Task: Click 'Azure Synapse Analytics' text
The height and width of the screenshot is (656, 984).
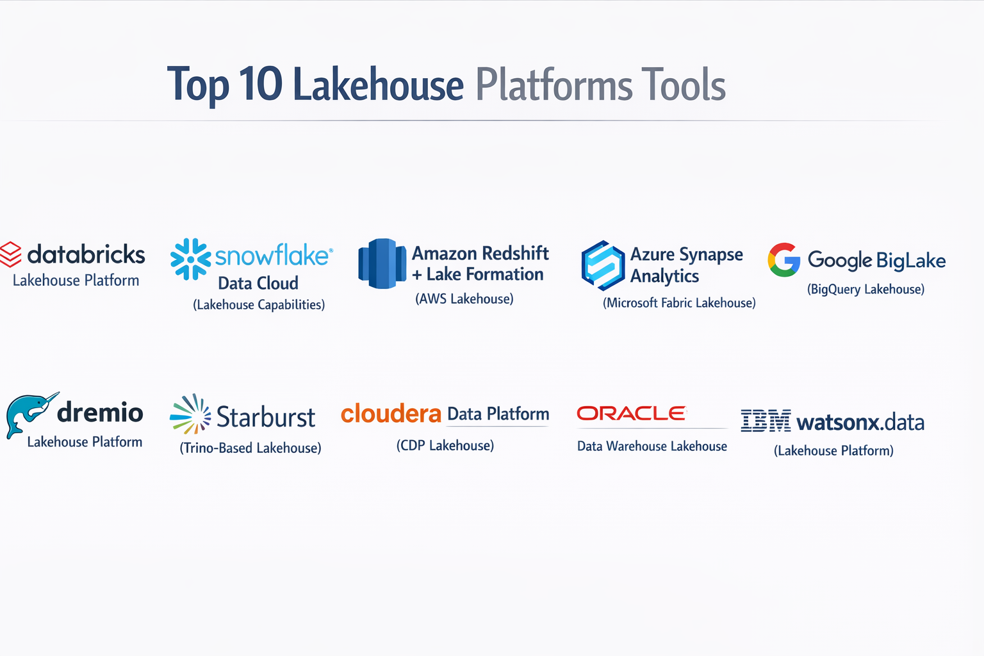Action: click(686, 265)
